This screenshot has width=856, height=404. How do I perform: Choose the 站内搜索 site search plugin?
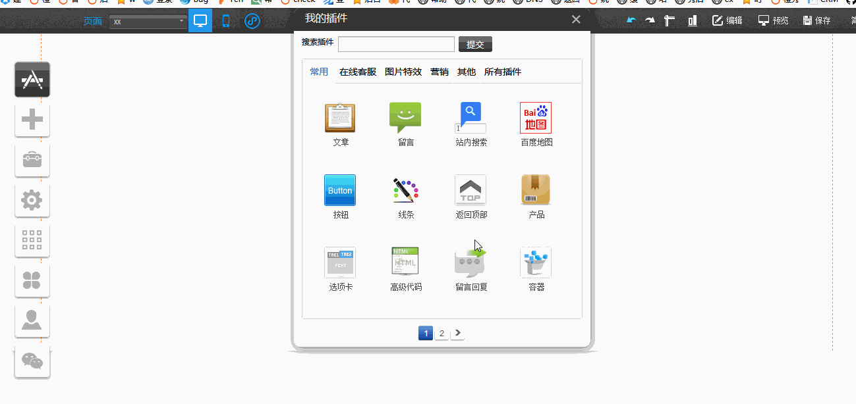471,118
